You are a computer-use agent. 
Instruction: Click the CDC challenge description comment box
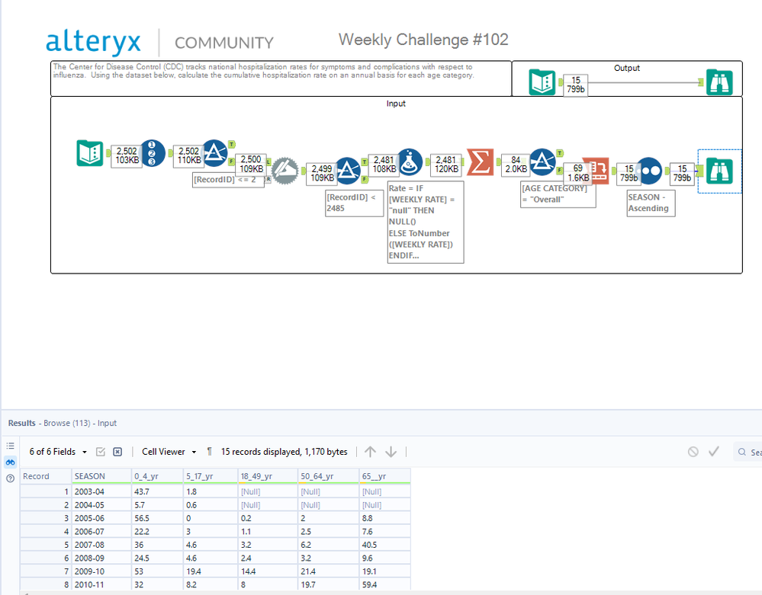pyautogui.click(x=281, y=78)
